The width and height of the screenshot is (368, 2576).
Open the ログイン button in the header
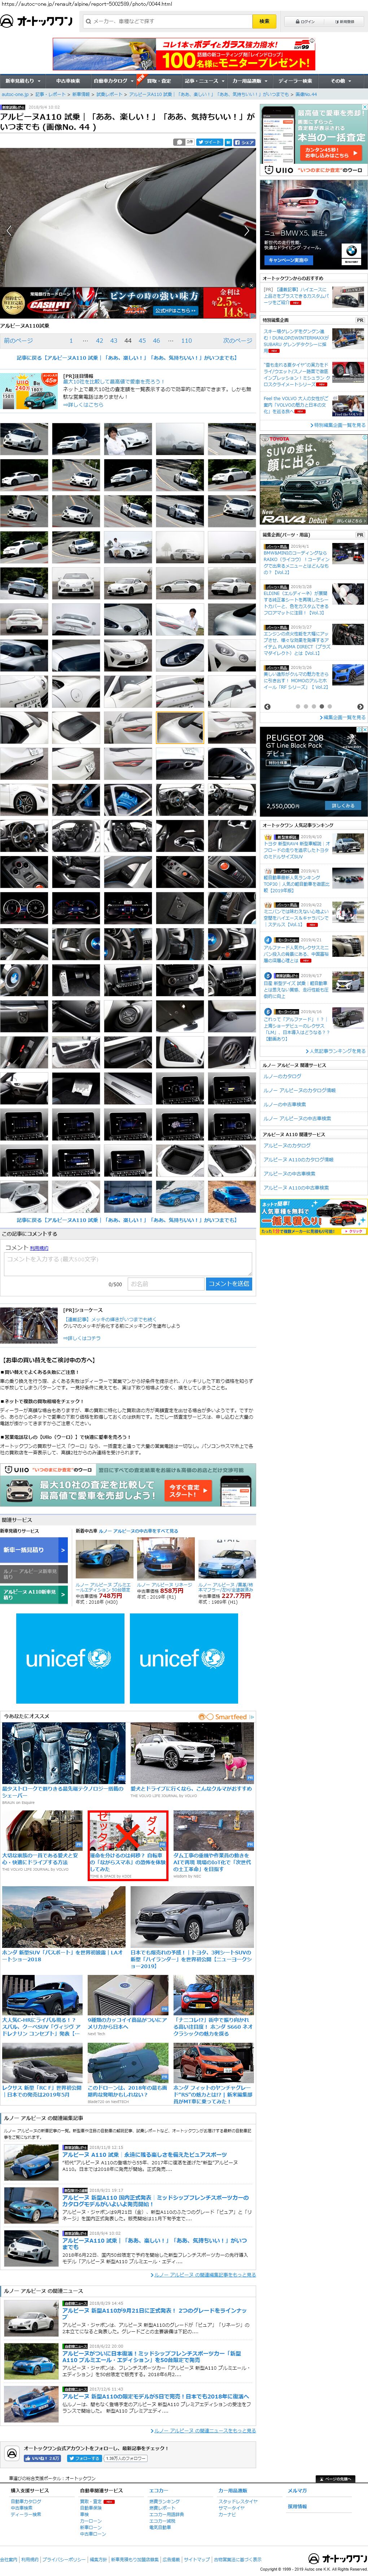(305, 21)
